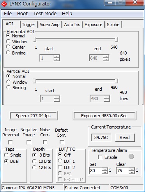Click the temperature alarm indicator light
This screenshot has height=192, width=145.
[x=131, y=157]
